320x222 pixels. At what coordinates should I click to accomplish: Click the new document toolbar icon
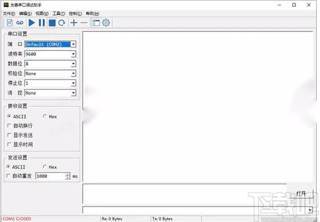(x=10, y=22)
